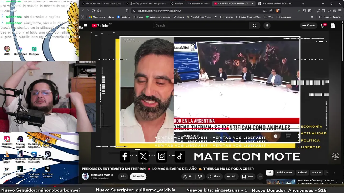Open Epic Games Launcher desktop icon

click(48, 172)
